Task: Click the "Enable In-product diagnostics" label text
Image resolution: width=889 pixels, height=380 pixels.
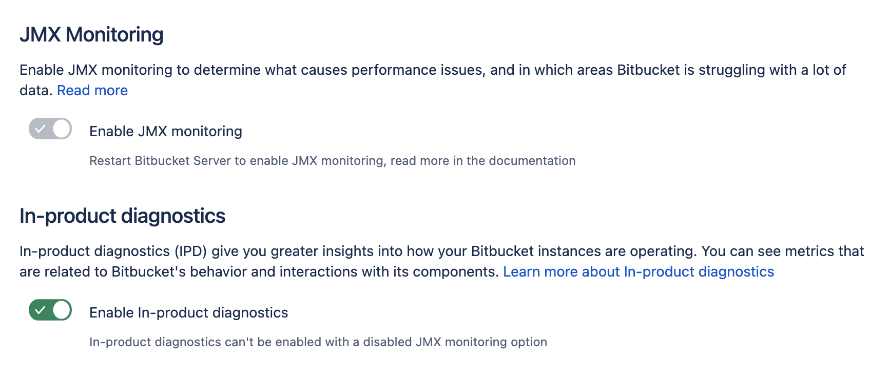Action: click(188, 313)
